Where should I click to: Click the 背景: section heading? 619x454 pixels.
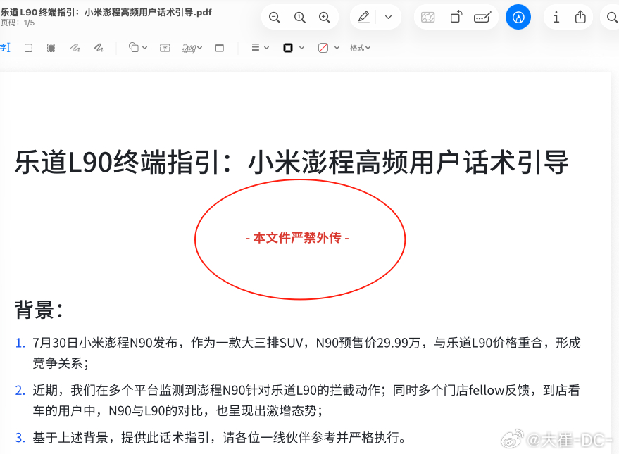(39, 310)
